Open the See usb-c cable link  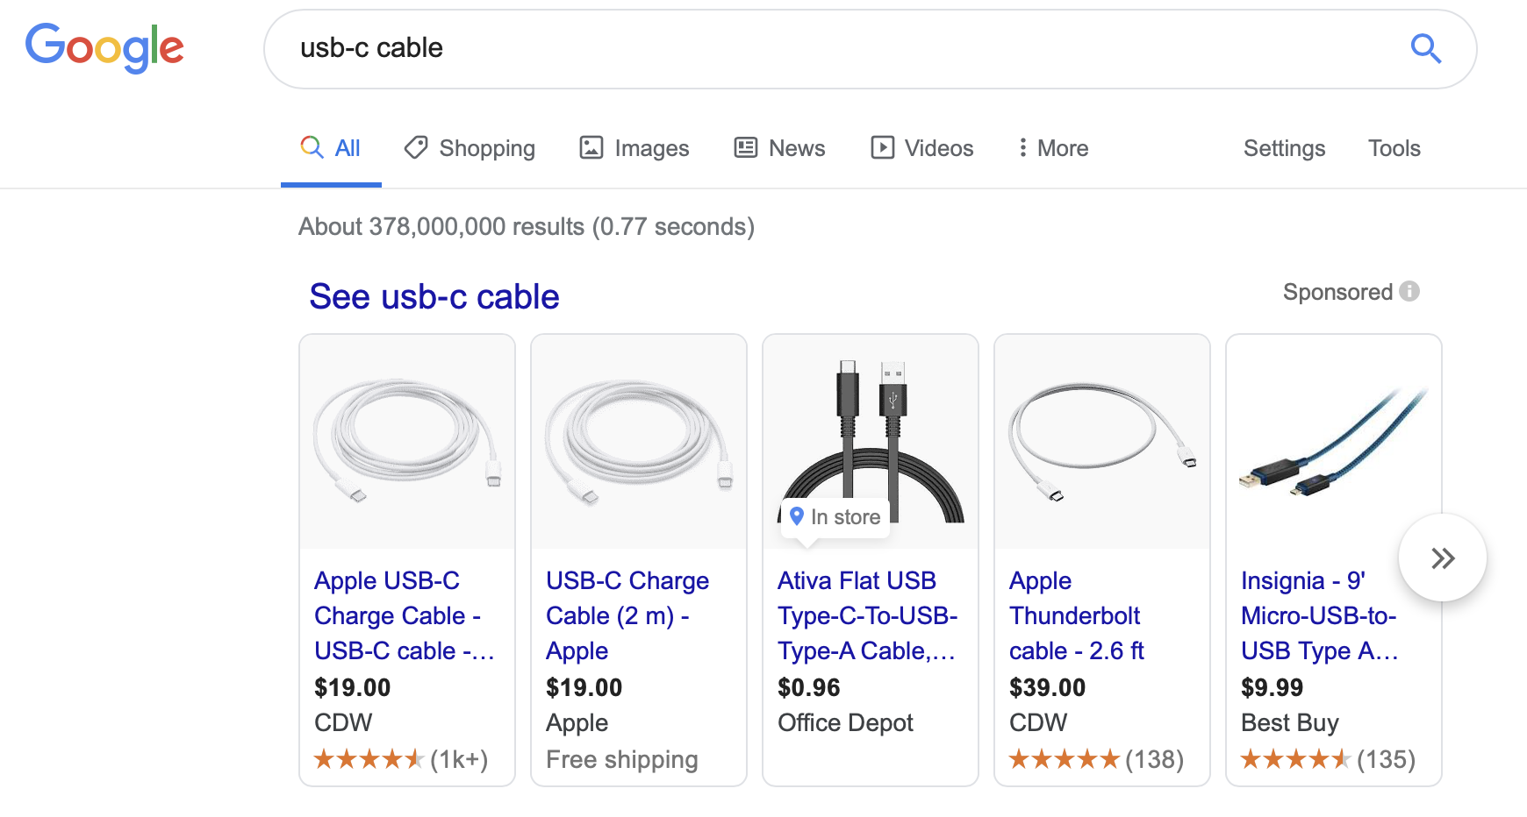(x=434, y=296)
